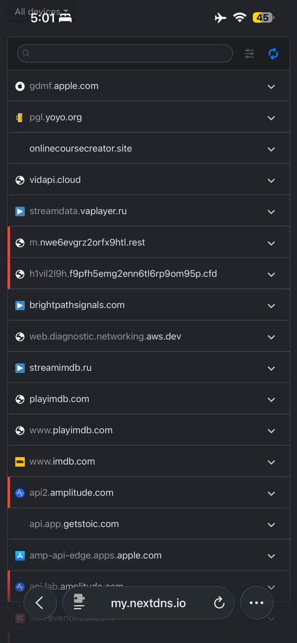Click the globe icon beside www.playimdb.com

point(20,430)
